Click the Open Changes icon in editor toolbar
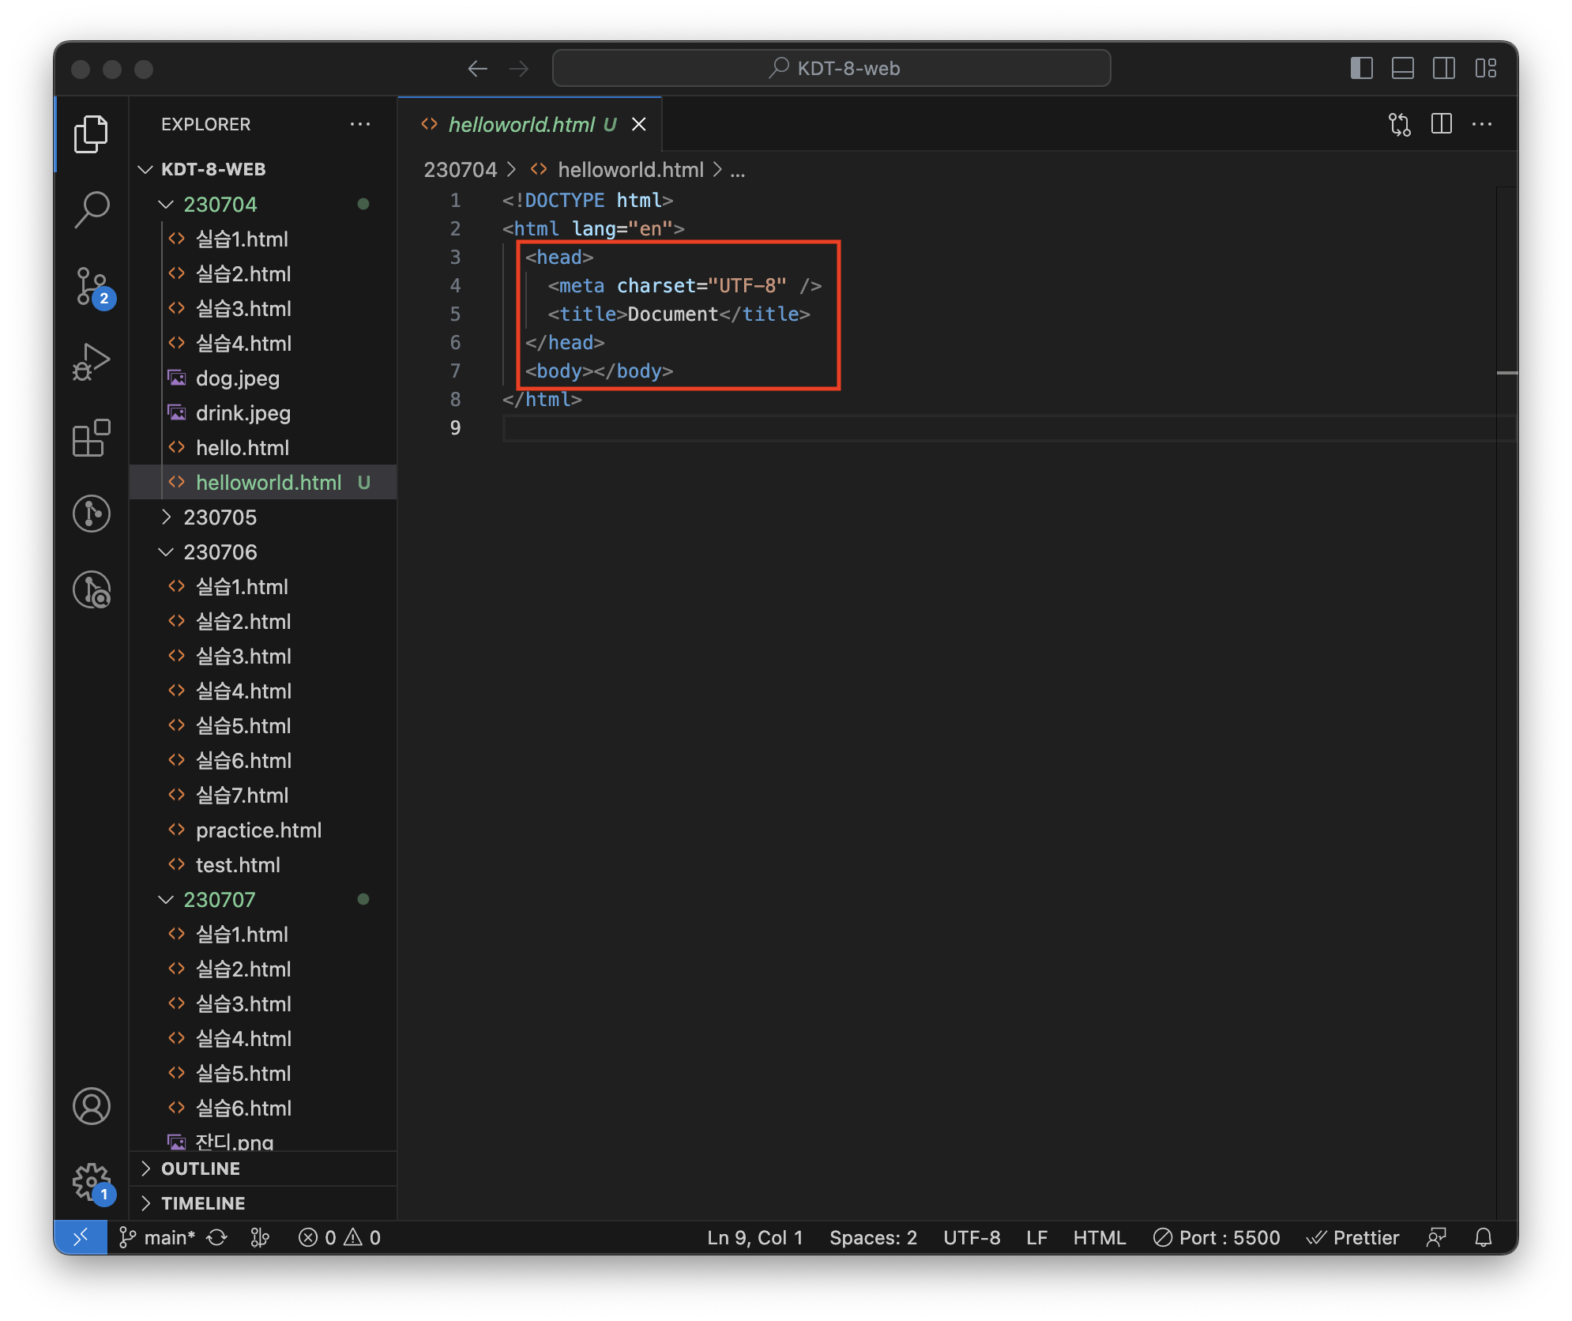The image size is (1572, 1321). click(x=1399, y=124)
